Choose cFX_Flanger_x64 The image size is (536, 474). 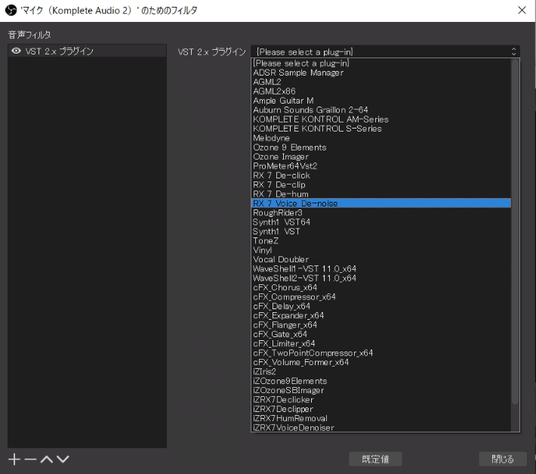click(x=381, y=325)
